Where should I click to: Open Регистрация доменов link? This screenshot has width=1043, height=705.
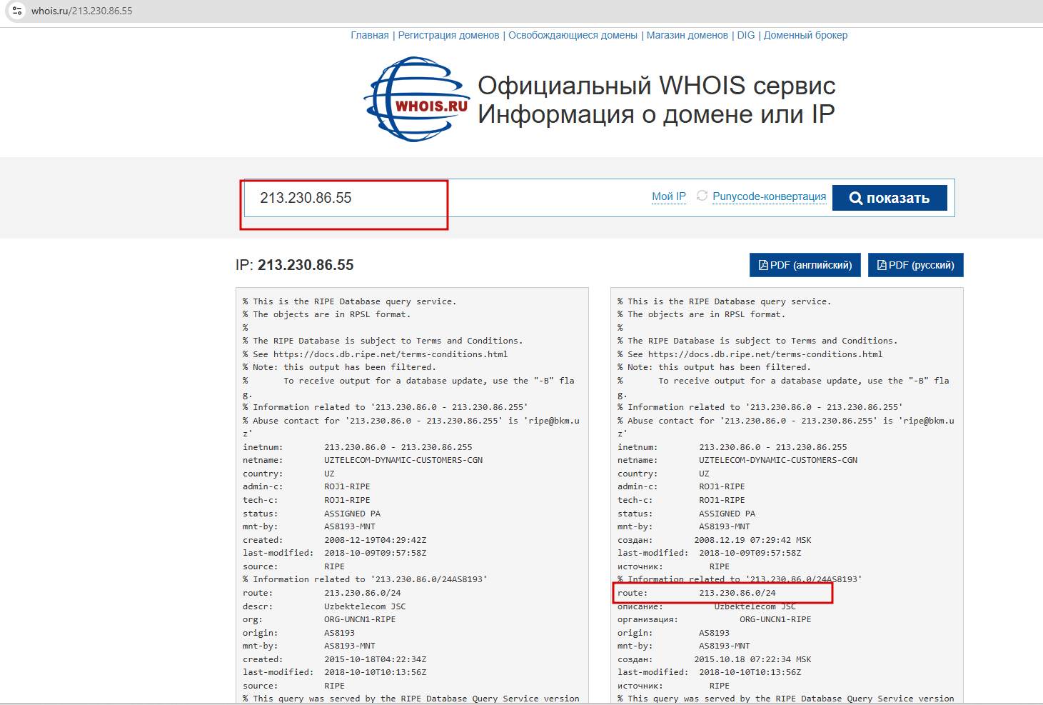click(x=448, y=35)
